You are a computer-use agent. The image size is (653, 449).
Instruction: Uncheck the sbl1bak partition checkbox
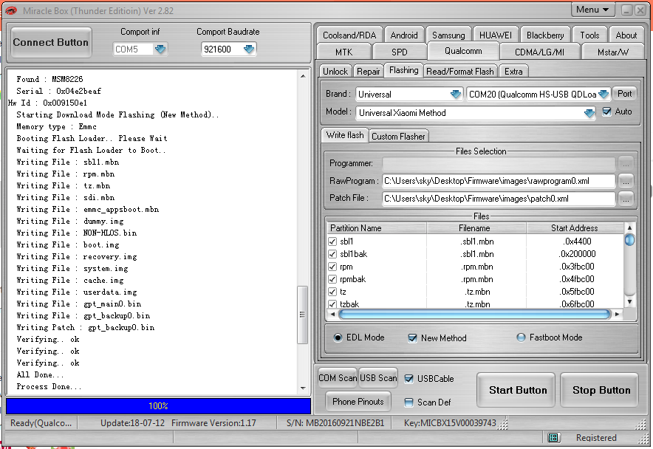pyautogui.click(x=332, y=254)
